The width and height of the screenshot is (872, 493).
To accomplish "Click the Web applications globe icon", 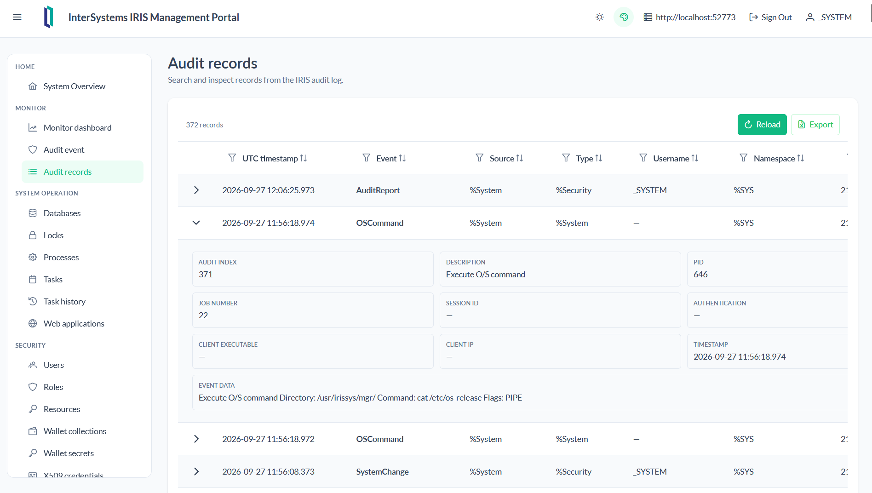I will (x=33, y=324).
